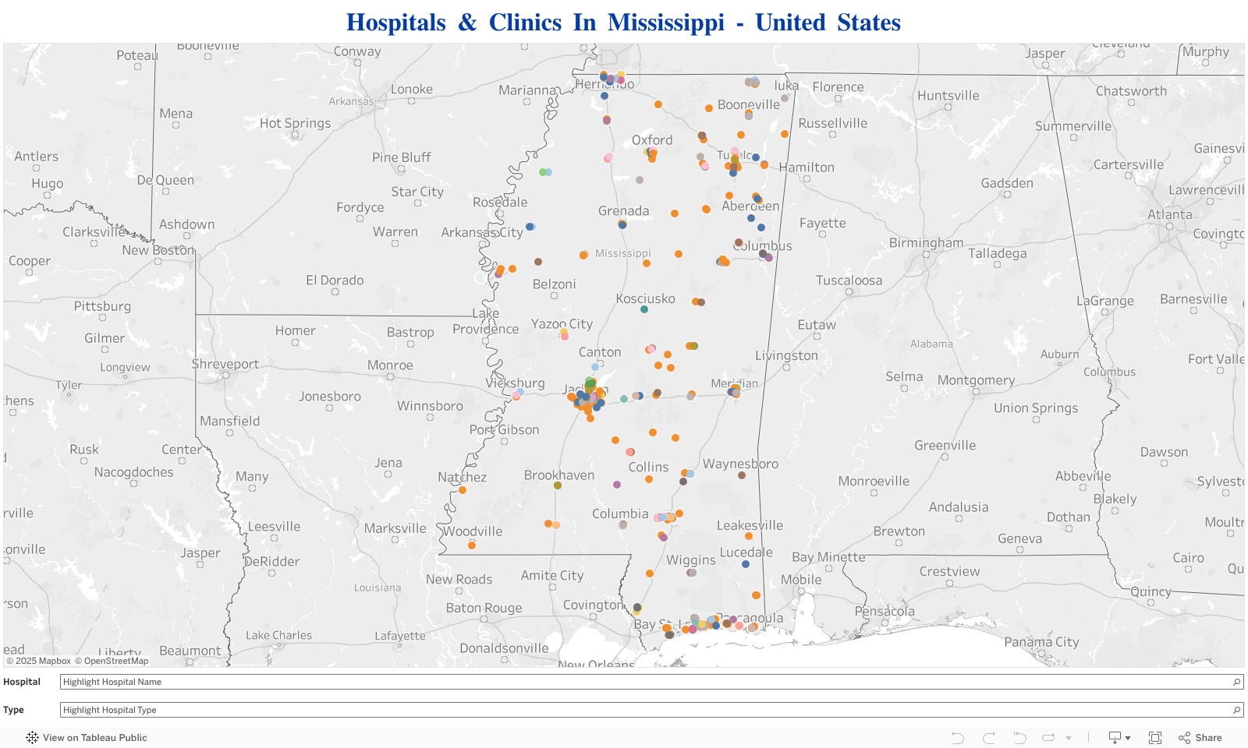Click the 'Mobile' map label
The image size is (1248, 748).
[801, 580]
